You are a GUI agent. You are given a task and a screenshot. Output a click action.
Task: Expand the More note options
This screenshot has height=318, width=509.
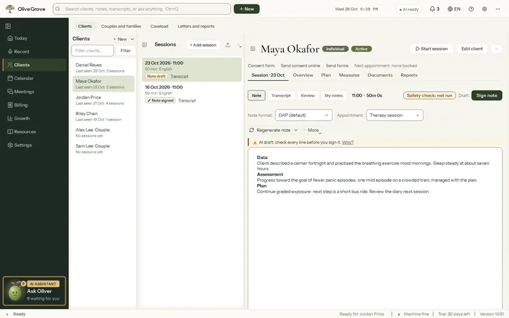point(312,130)
